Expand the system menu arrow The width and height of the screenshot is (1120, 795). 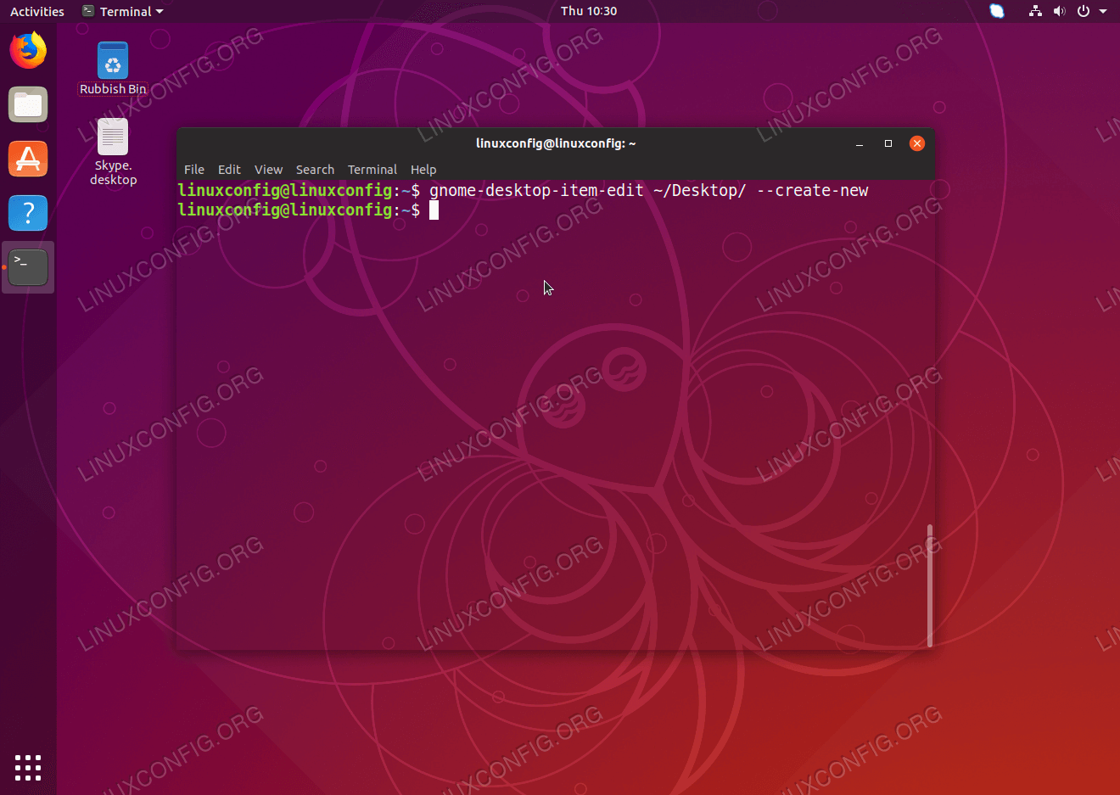click(1103, 11)
